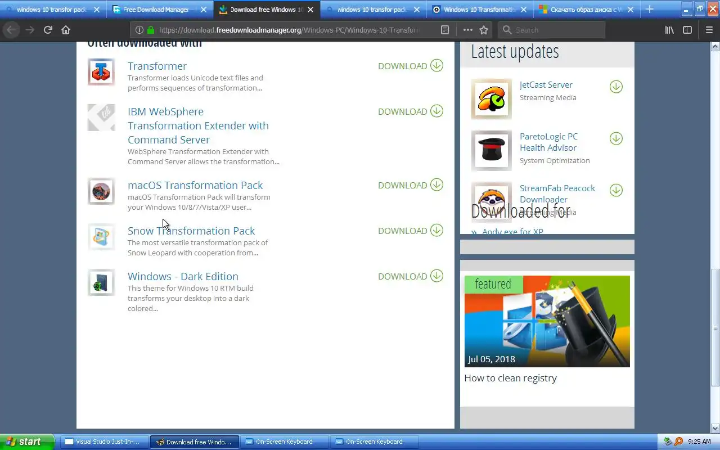This screenshot has width=720, height=450.
Task: Toggle reader view in address bar
Action: [445, 30]
